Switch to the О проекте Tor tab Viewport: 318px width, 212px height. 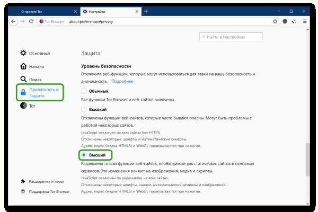point(40,11)
